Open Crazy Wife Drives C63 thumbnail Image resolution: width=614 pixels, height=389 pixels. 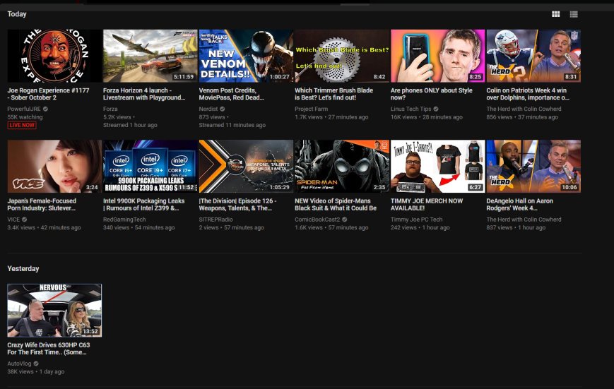pyautogui.click(x=54, y=311)
